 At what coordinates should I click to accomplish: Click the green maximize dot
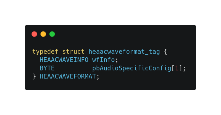coord(52,34)
